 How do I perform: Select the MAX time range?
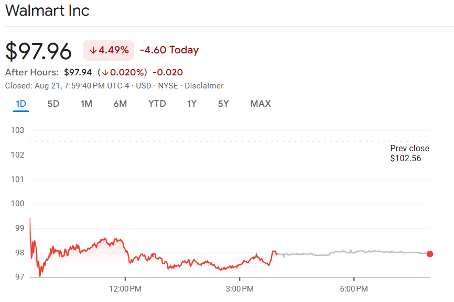261,104
